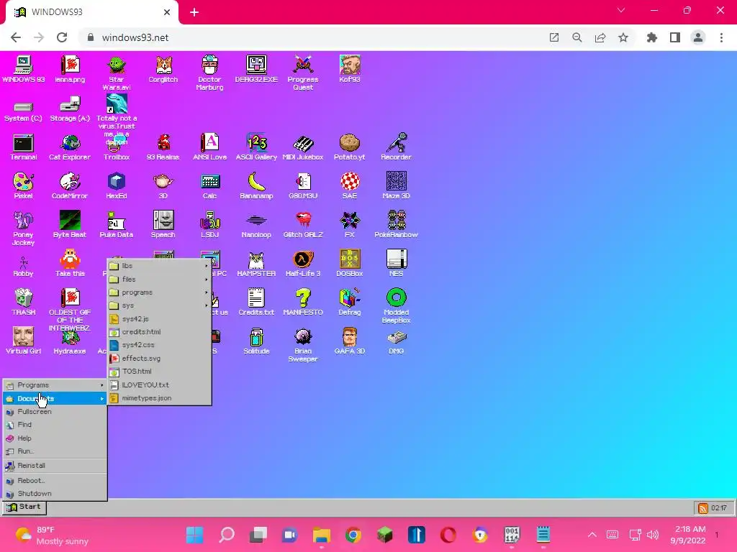Image resolution: width=737 pixels, height=552 pixels.
Task: Launch the 3D teapot icon
Action: [163, 186]
